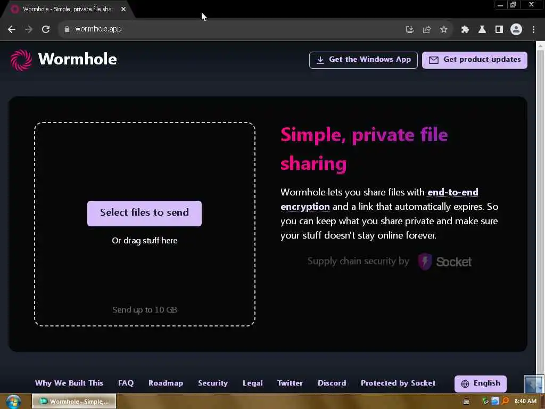
Task: Open the Roadmap footer link
Action: pyautogui.click(x=166, y=383)
